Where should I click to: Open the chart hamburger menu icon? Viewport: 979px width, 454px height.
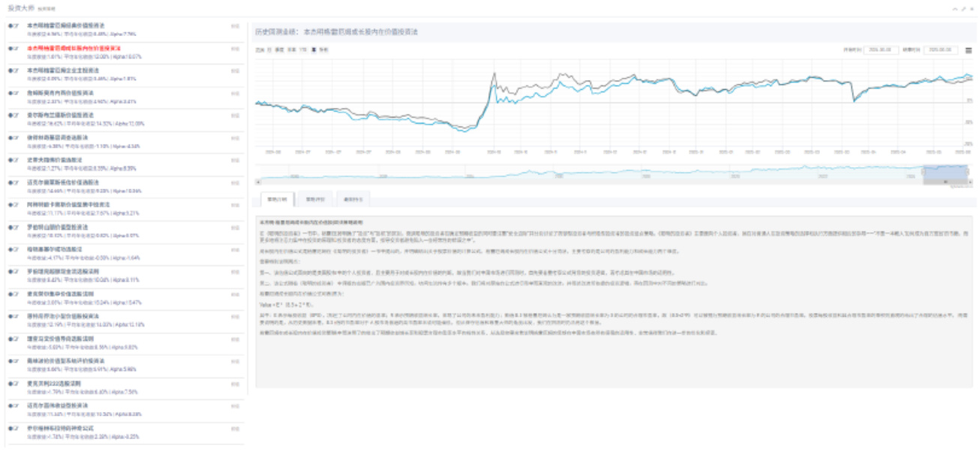(968, 50)
